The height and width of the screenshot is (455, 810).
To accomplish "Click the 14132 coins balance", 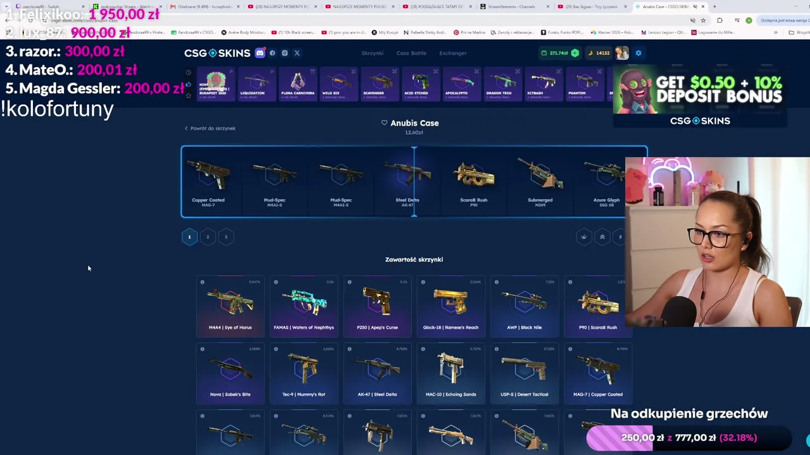I will (599, 53).
